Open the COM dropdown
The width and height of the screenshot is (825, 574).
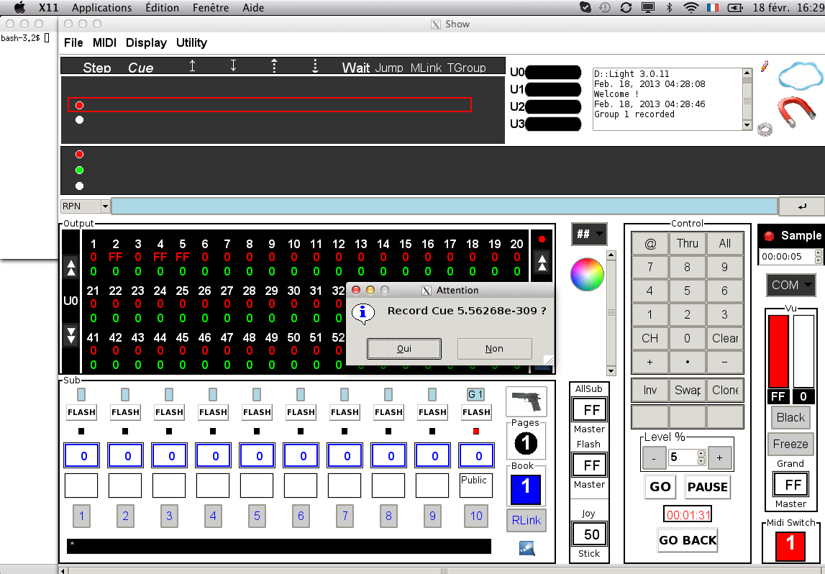coord(790,285)
